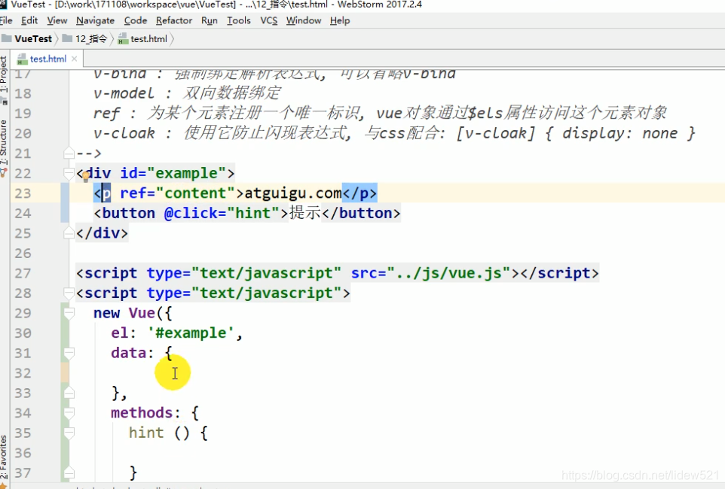The height and width of the screenshot is (489, 725).
Task: Collapse the data closing fold marker on line 33
Action: (69, 393)
